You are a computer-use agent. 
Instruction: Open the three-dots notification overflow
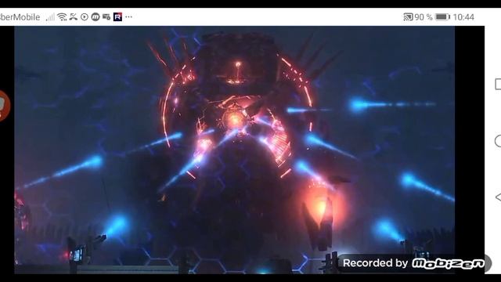click(128, 17)
